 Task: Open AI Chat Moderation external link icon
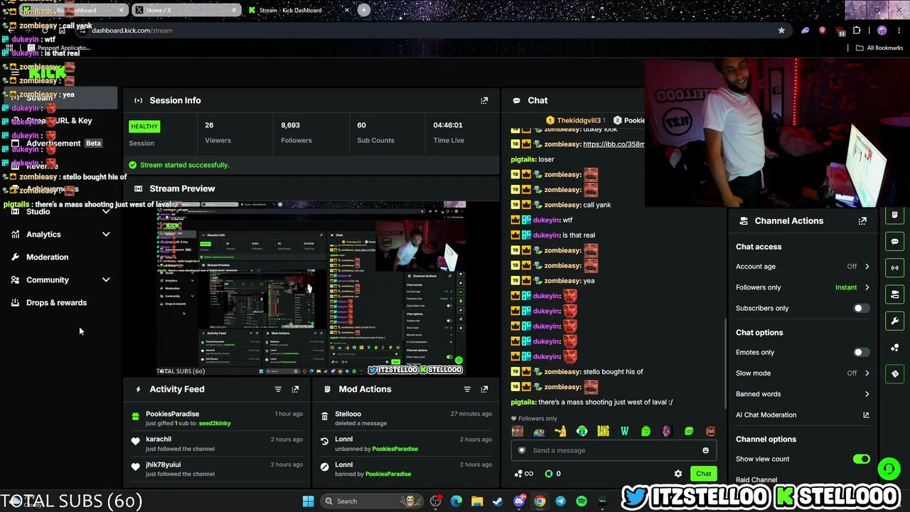(866, 415)
